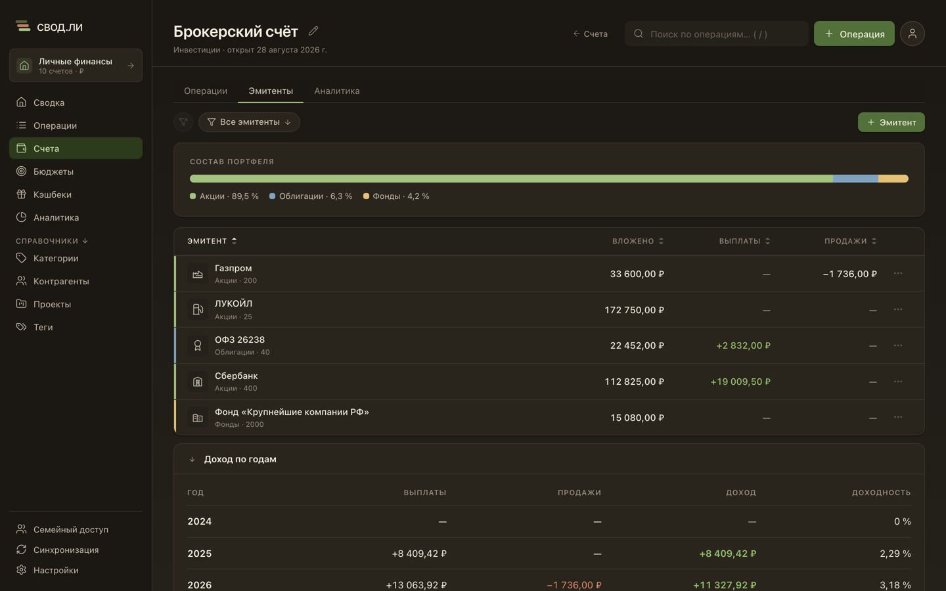Sort by the Эмитент column

click(212, 241)
